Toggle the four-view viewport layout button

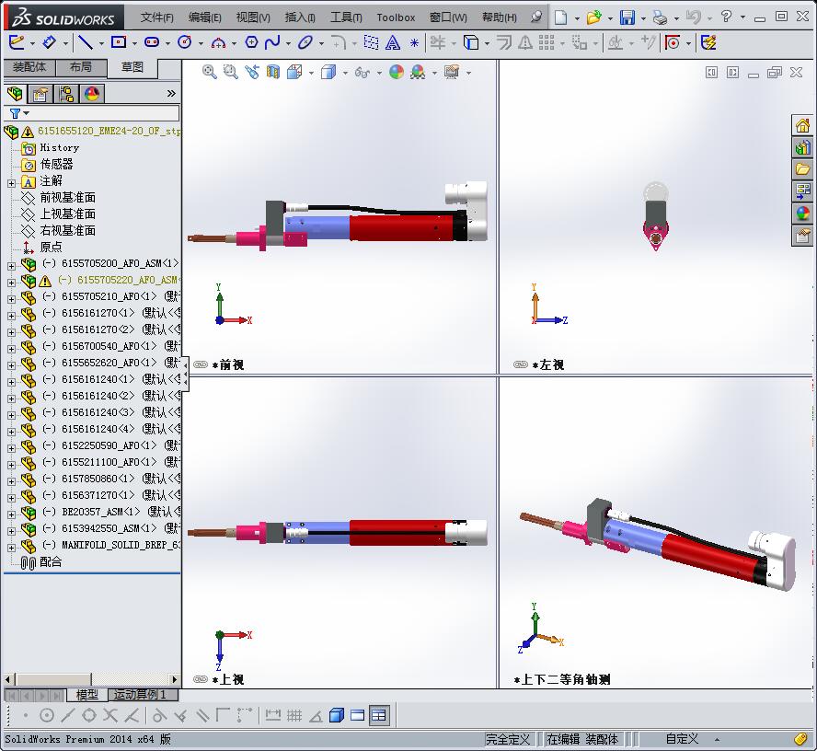pos(379,715)
